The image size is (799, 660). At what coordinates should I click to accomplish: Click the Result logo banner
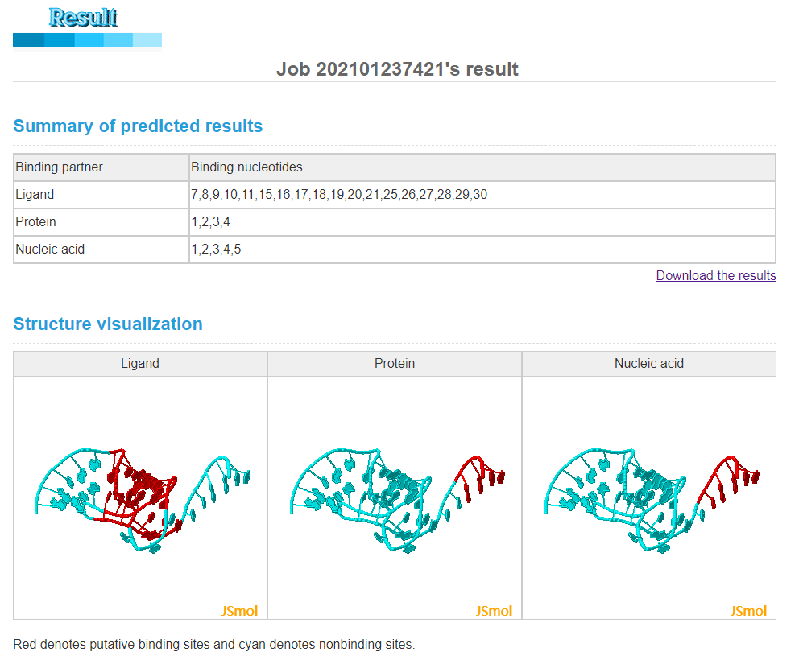pyautogui.click(x=87, y=28)
